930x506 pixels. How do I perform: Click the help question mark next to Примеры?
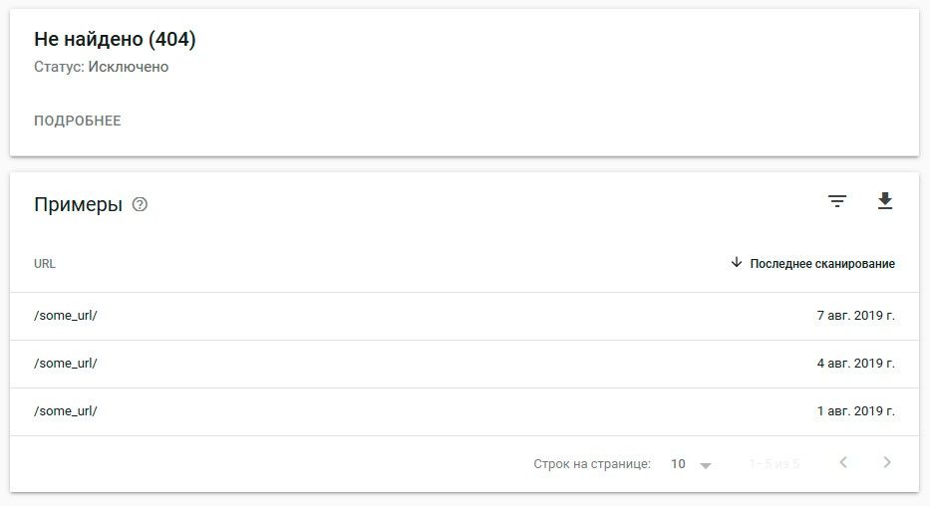pos(140,204)
